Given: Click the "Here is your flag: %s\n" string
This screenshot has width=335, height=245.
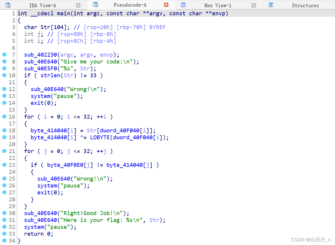Looking at the screenshot, I should (x=101, y=220).
